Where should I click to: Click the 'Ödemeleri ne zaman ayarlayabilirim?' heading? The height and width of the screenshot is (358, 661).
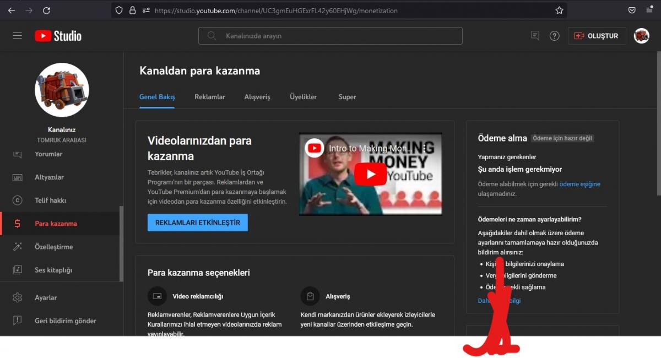point(530,219)
